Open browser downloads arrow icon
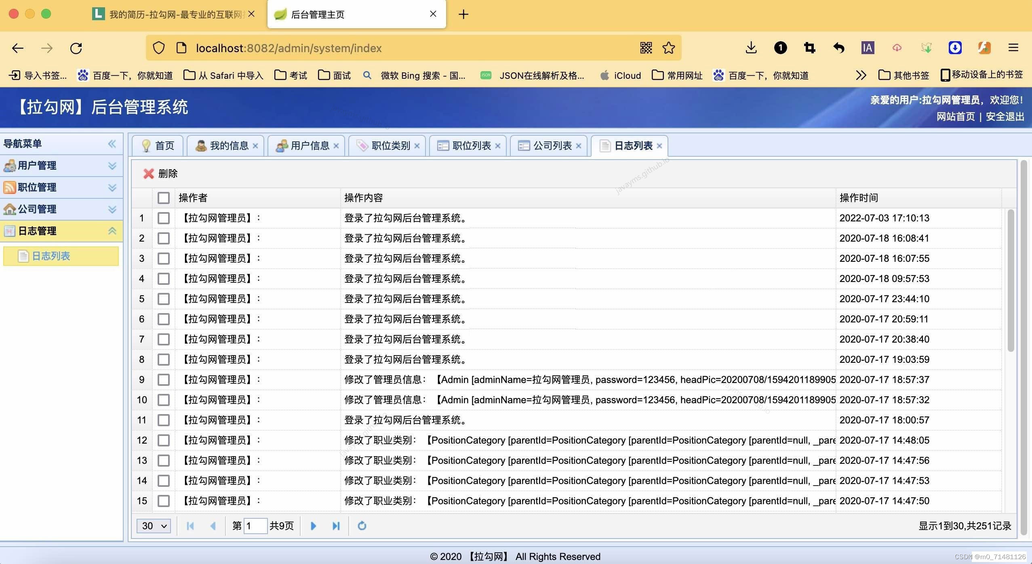Image resolution: width=1032 pixels, height=564 pixels. (x=751, y=48)
